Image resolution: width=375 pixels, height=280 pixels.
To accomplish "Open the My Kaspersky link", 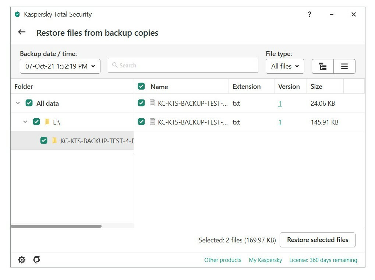I will (x=265, y=260).
